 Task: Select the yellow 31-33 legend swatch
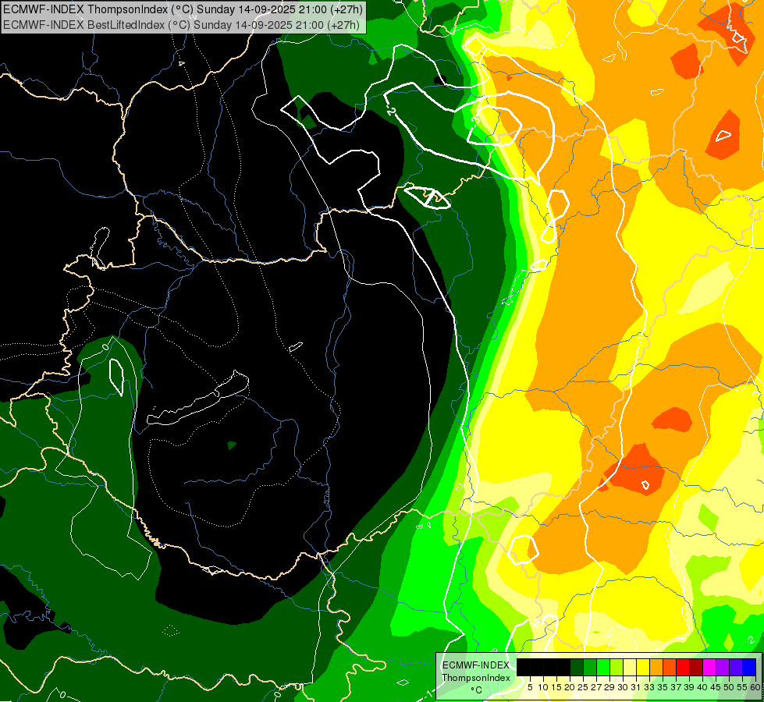643,667
